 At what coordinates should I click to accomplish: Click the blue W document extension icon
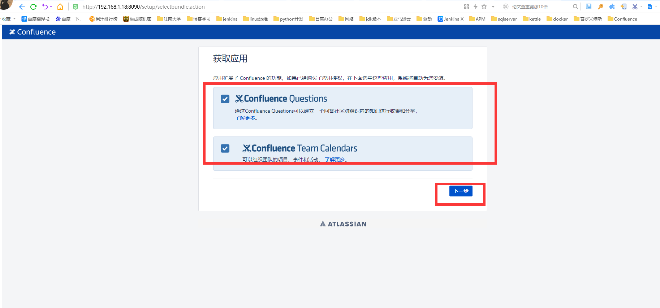point(650,6)
